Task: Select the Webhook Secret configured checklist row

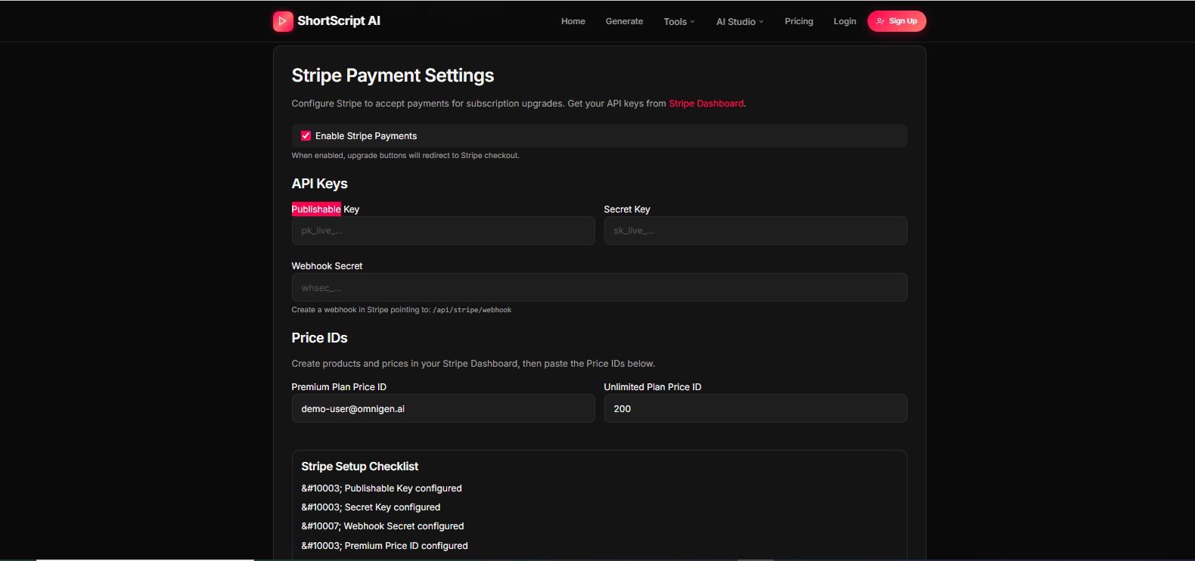Action: pyautogui.click(x=383, y=526)
